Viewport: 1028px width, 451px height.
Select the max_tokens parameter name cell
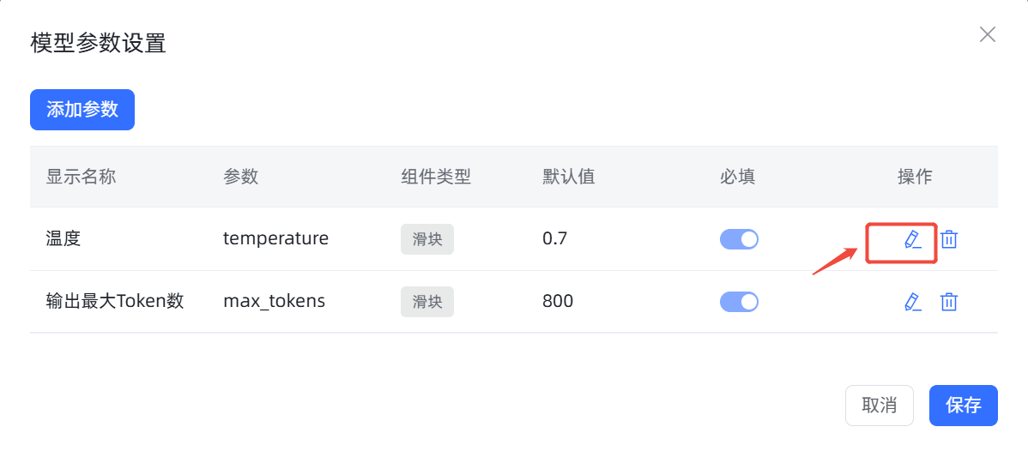[x=274, y=302]
